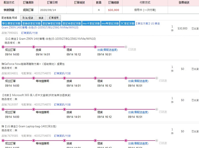The height and width of the screenshot is (148, 199).
Task: Click the Microsoft 365 個人版 product title
Action: [x=36, y=95]
